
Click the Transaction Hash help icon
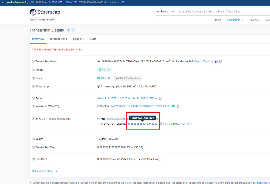tap(33, 62)
